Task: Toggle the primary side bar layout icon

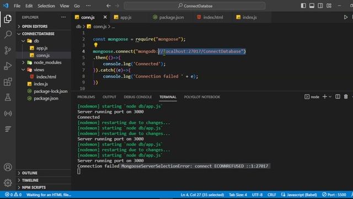Action: 303,6
